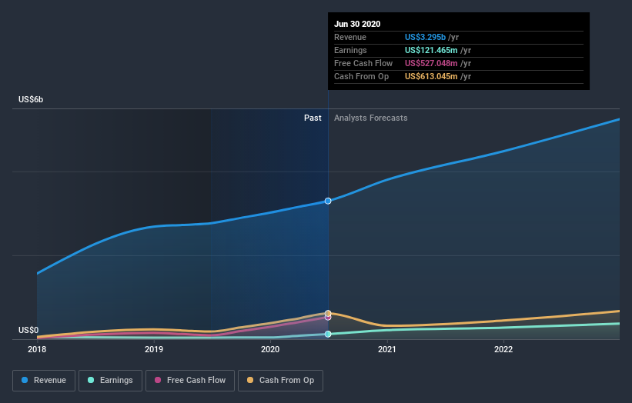Click the orange Cash From Op data point

point(328,313)
